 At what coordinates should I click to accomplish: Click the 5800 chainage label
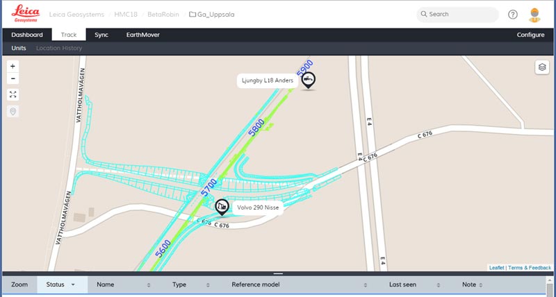256,128
